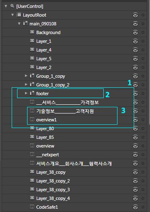Click the overview1 text block icon
This screenshot has width=150, height=212.
(32, 119)
